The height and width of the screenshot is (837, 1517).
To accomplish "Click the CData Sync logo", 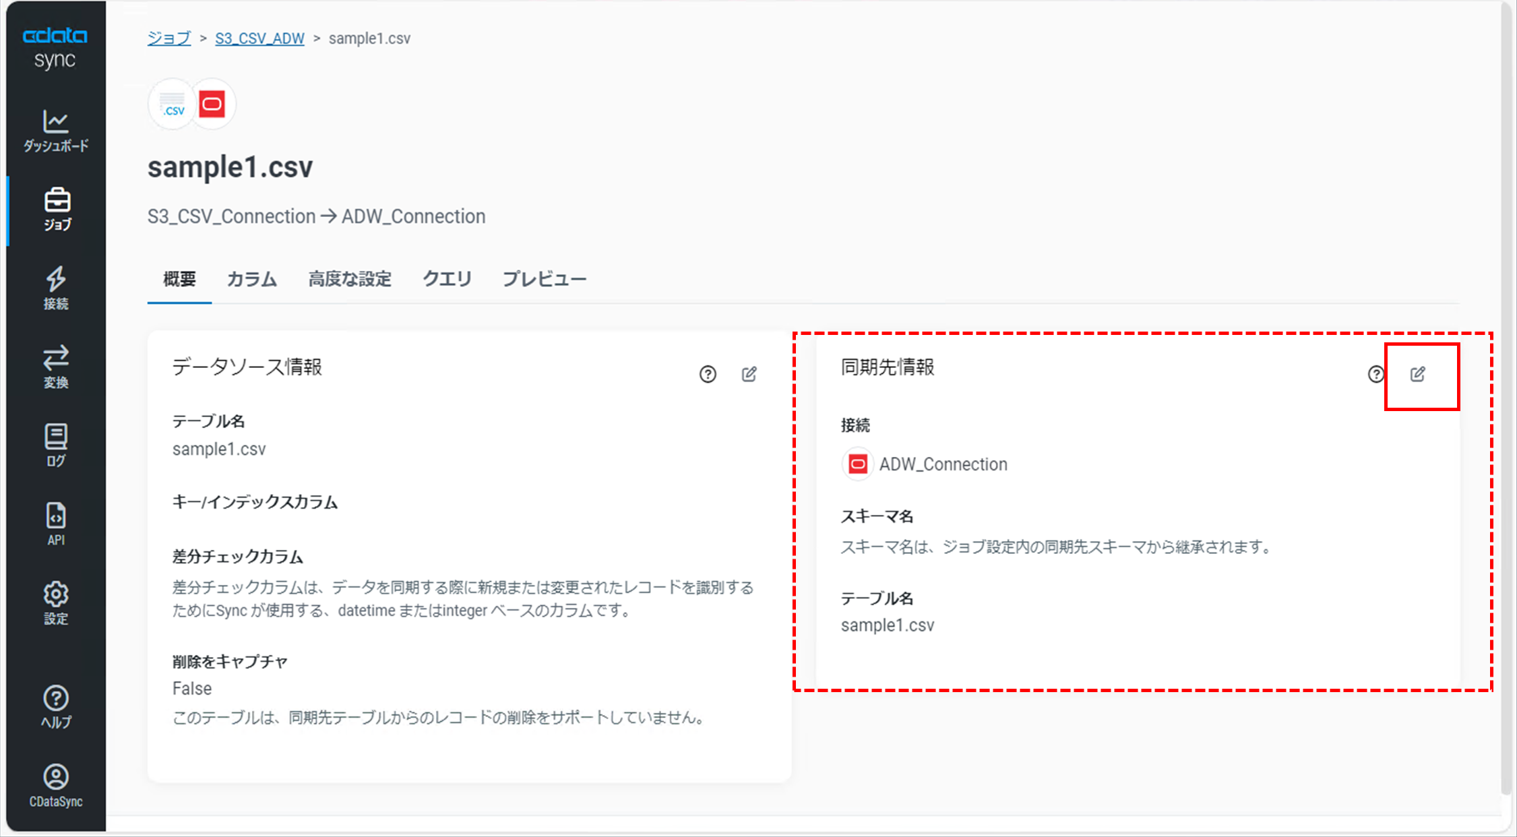I will 55,48.
